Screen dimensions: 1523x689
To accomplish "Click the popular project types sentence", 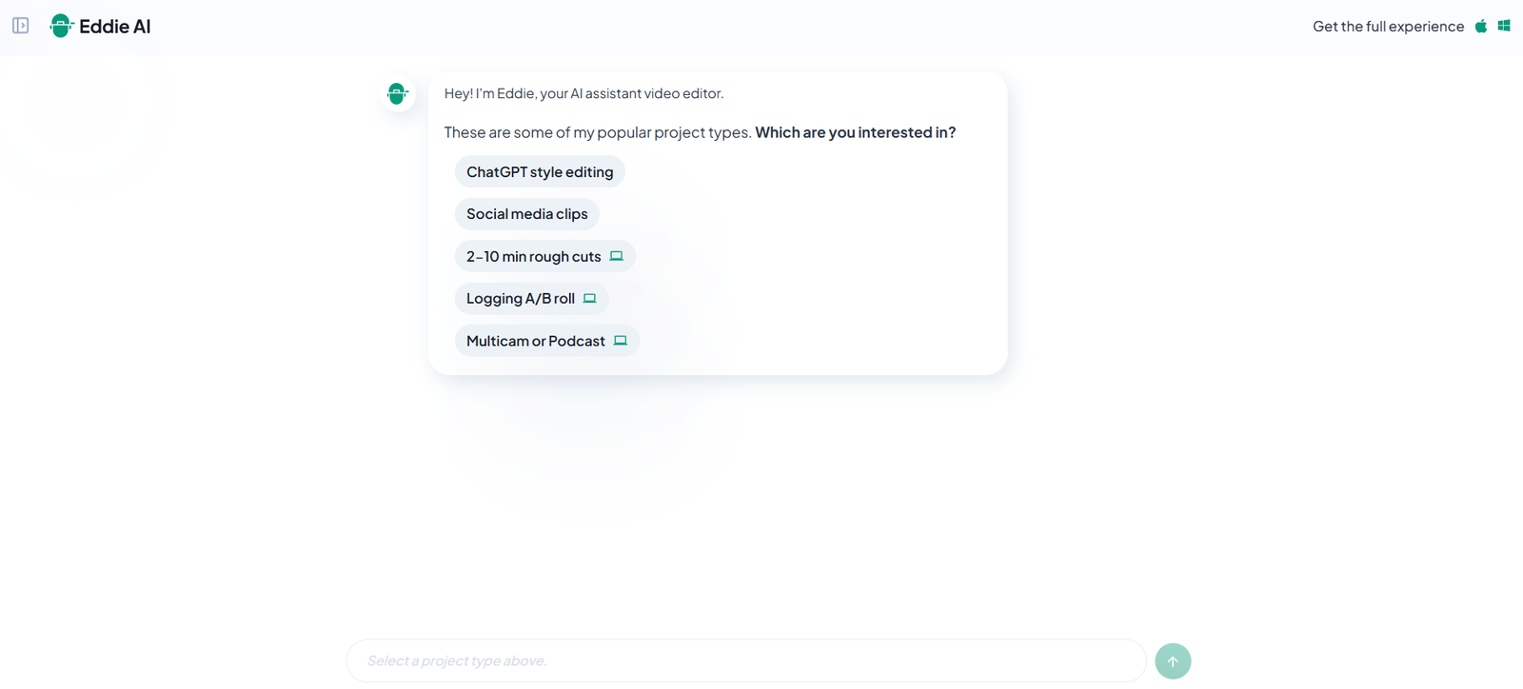I will click(x=598, y=132).
